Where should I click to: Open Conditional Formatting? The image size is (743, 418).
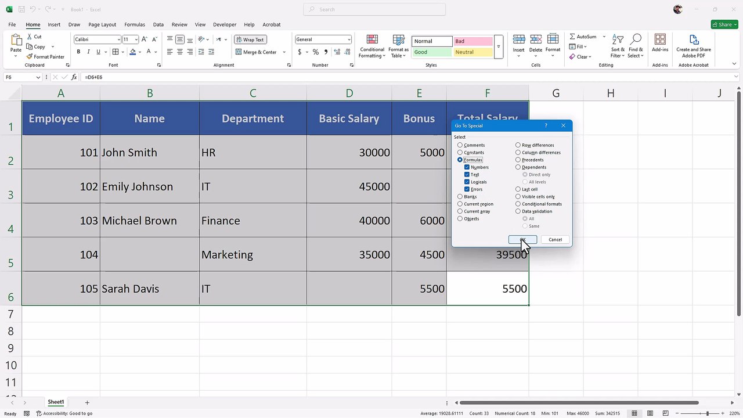tap(371, 46)
